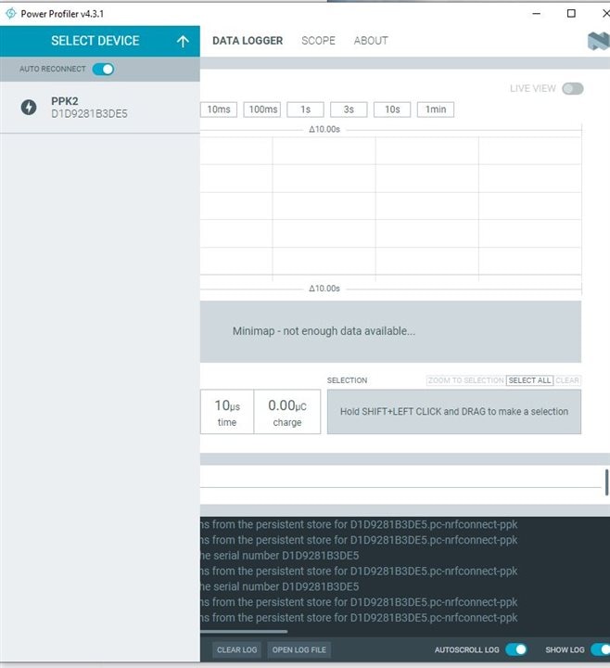This screenshot has width=610, height=668.
Task: Toggle Autoscroll Log switch
Action: point(516,649)
